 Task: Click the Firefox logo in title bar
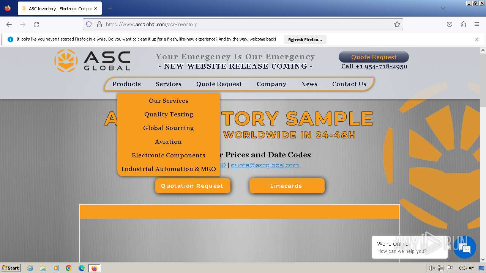click(x=8, y=8)
